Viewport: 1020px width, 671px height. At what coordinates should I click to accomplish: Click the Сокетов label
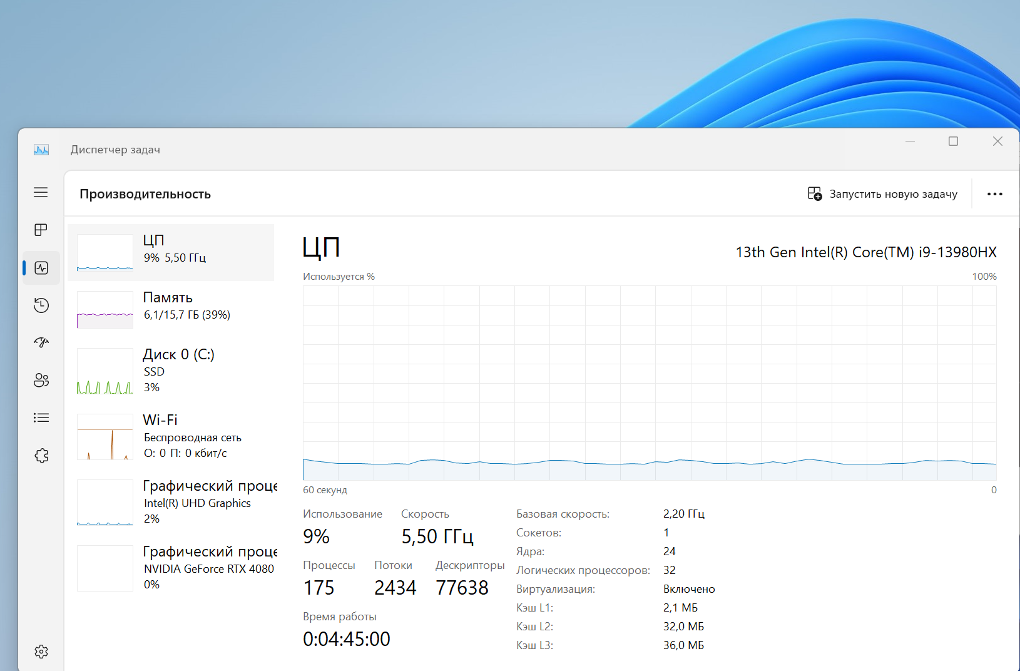pos(539,533)
